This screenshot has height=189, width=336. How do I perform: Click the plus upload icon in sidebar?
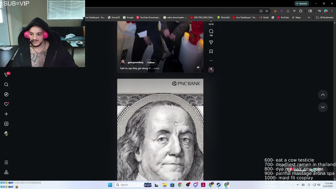pyautogui.click(x=6, y=114)
